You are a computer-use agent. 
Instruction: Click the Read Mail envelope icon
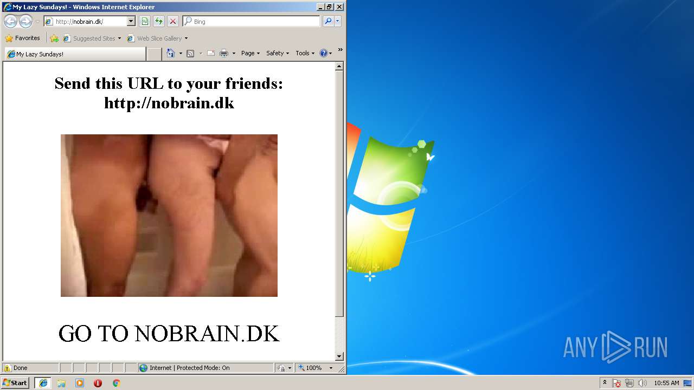211,53
